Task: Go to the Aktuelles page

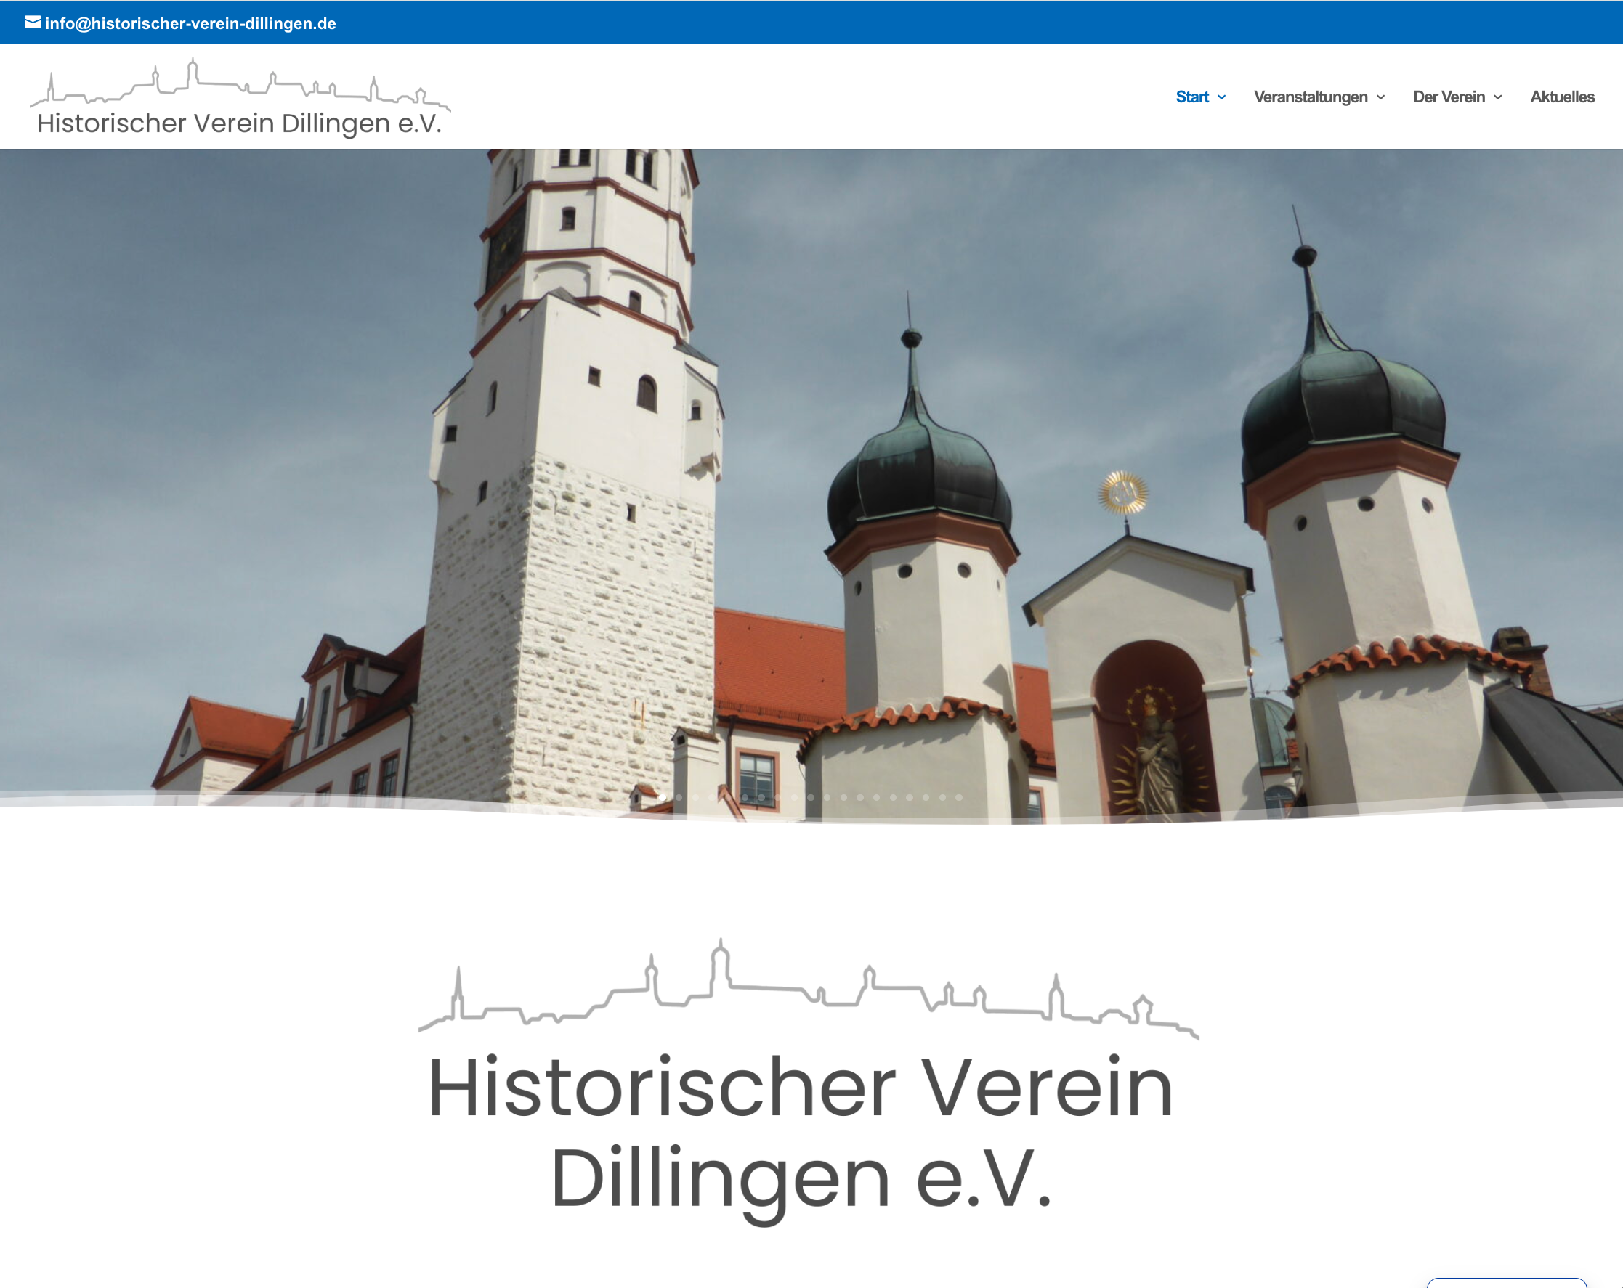Action: (1562, 97)
